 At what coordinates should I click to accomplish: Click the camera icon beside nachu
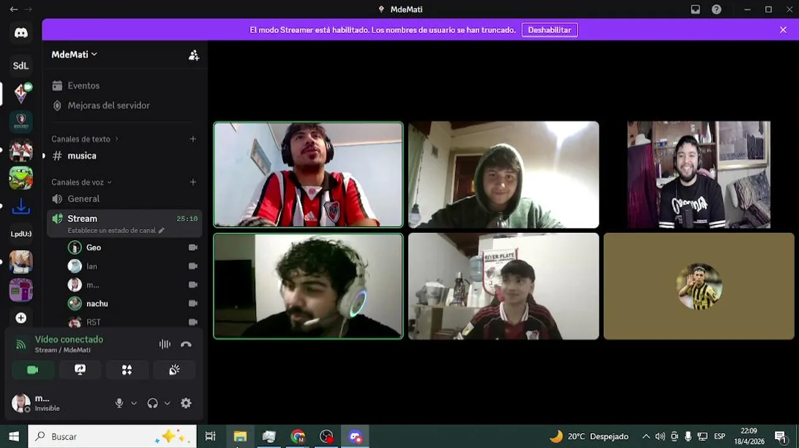click(x=193, y=304)
